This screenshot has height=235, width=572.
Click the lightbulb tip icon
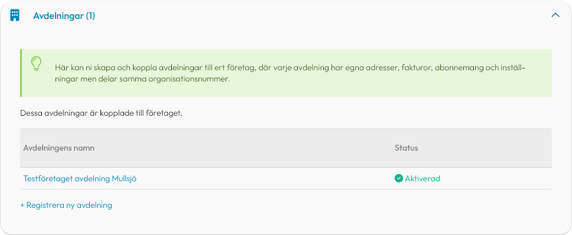[36, 64]
